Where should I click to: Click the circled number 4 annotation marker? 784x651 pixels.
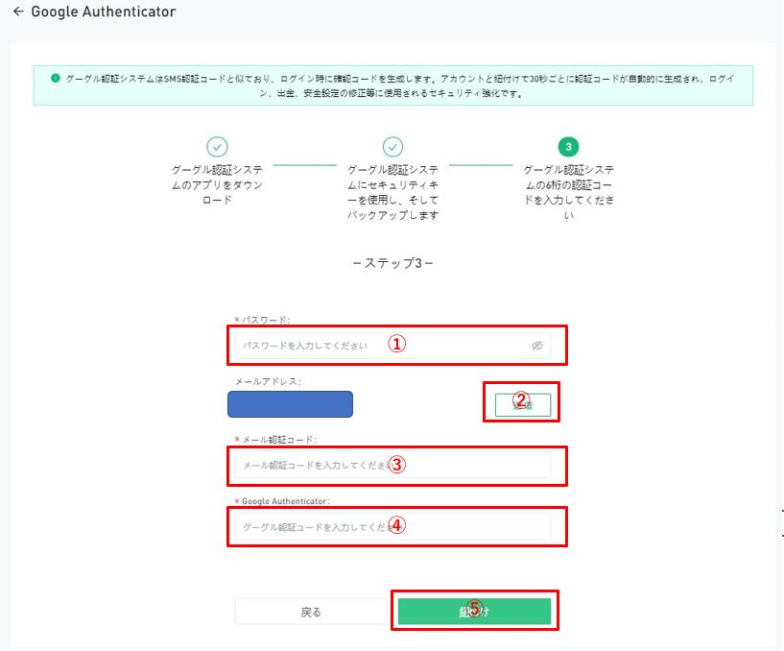point(396,526)
